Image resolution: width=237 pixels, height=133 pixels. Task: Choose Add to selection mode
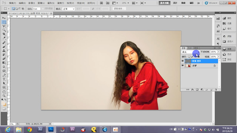coord(17,9)
